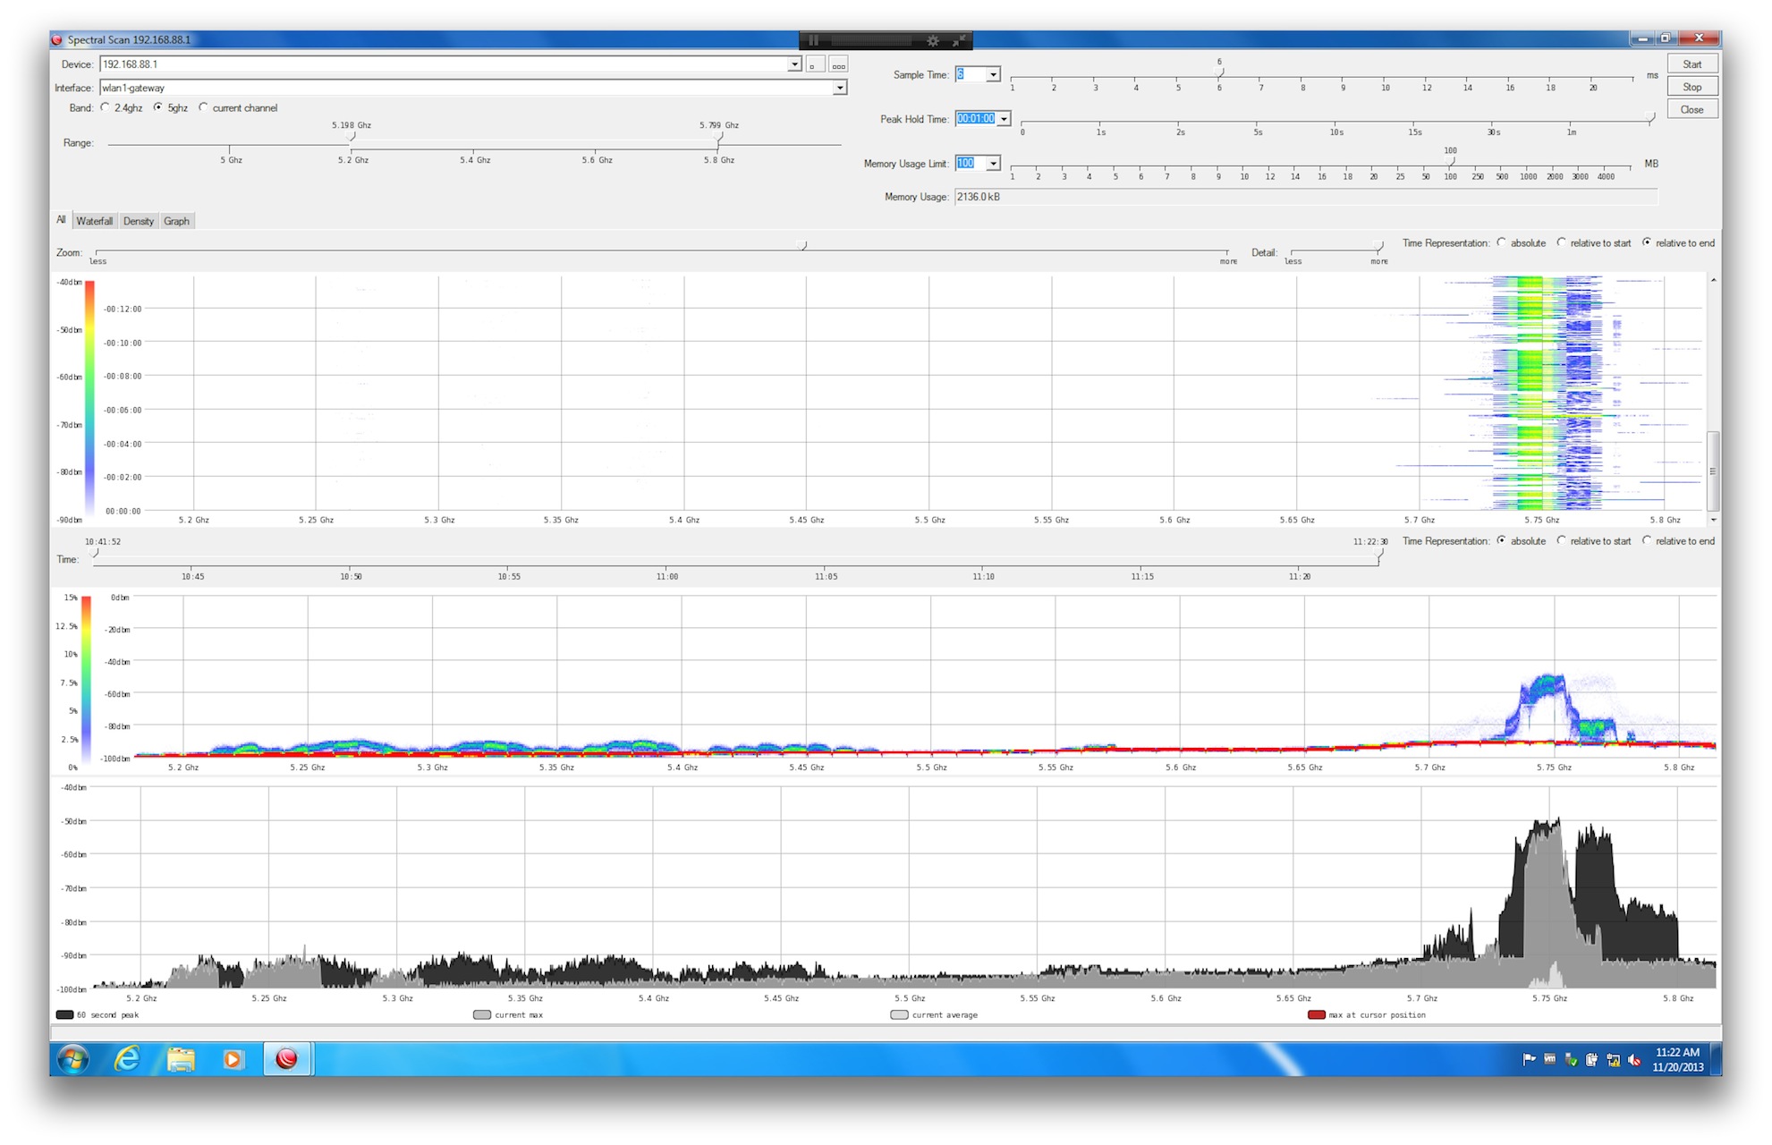
Task: Open Internet Explorer from the taskbar
Action: pos(127,1059)
